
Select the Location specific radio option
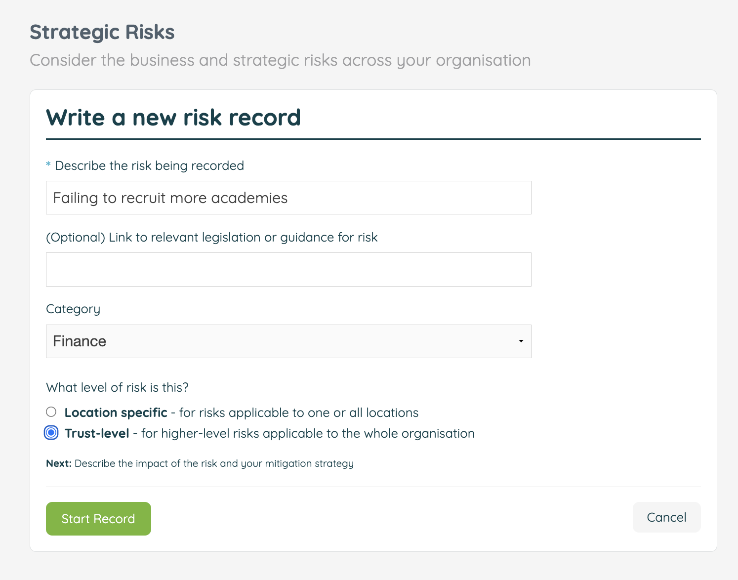coord(51,412)
